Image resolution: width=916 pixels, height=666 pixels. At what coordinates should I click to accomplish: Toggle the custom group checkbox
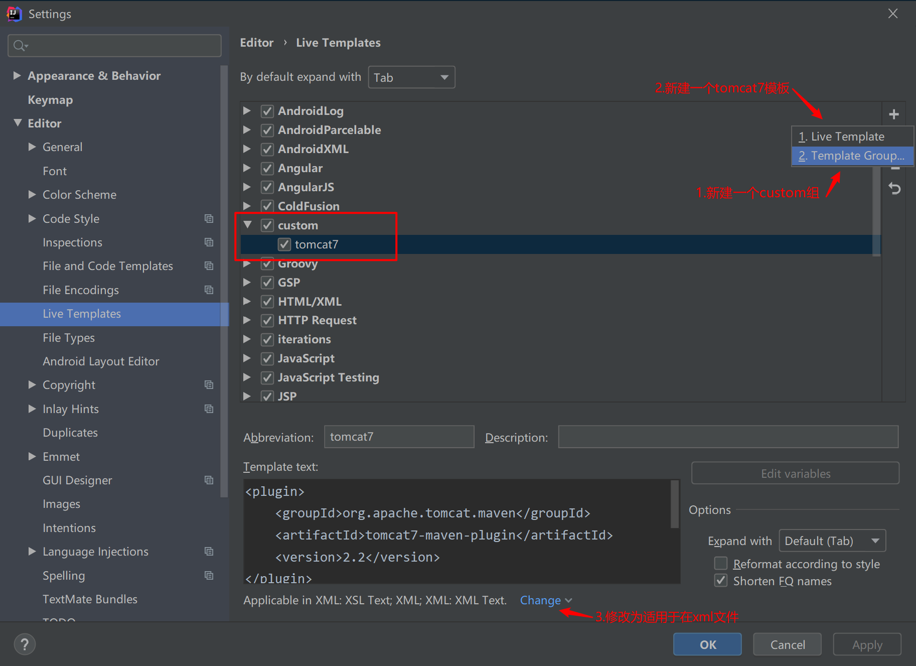click(267, 225)
